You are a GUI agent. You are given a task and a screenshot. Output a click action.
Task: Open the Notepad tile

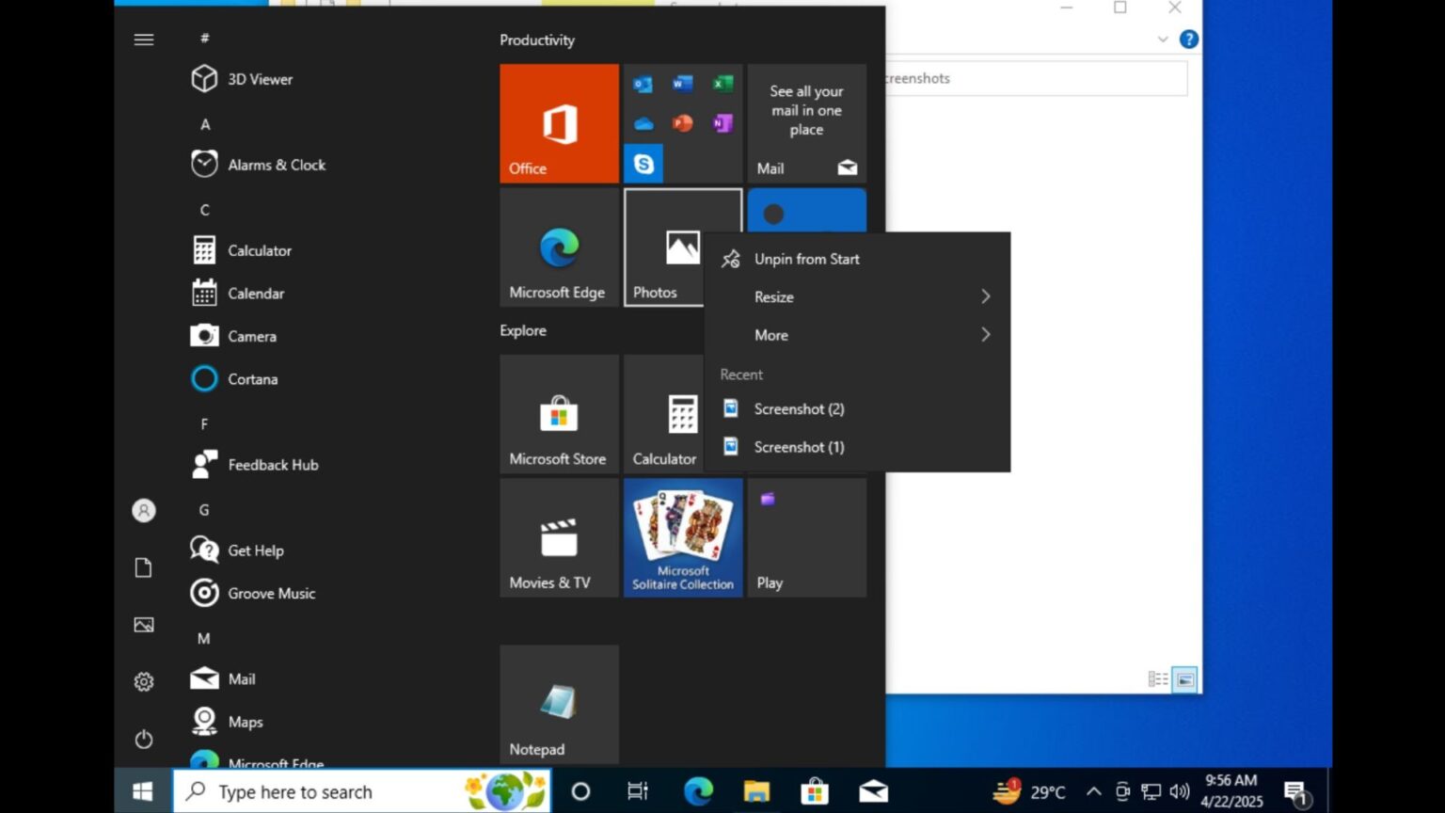[559, 704]
